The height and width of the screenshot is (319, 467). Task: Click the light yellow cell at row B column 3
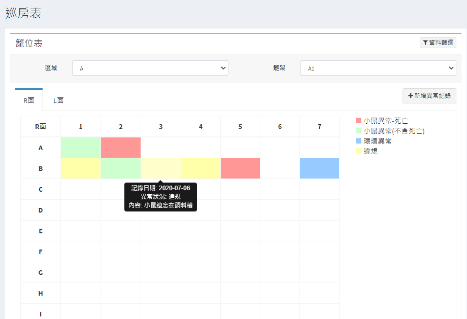tap(160, 168)
